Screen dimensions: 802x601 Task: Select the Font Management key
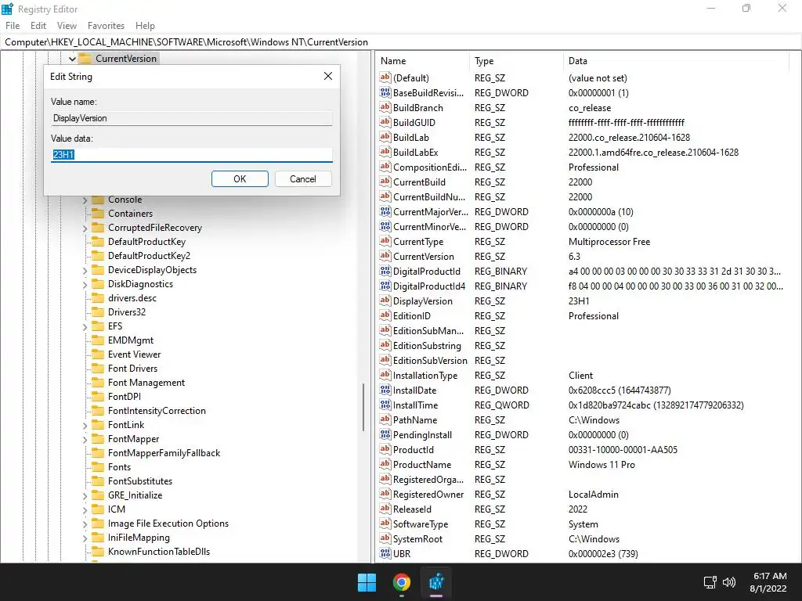[146, 382]
